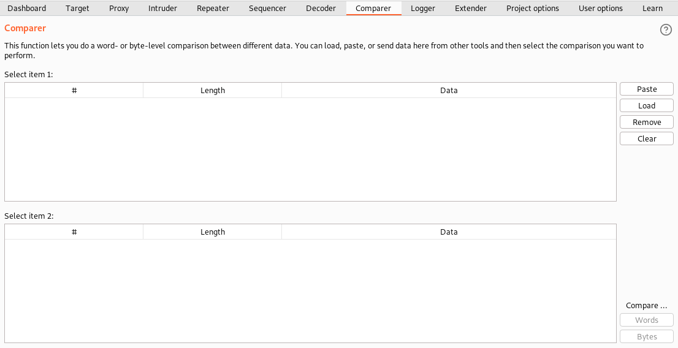The width and height of the screenshot is (678, 348).
Task: Hit the Clear button
Action: pos(647,139)
